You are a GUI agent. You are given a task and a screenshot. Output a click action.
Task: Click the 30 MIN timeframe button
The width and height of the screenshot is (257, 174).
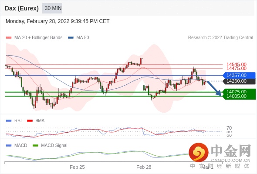click(x=52, y=8)
